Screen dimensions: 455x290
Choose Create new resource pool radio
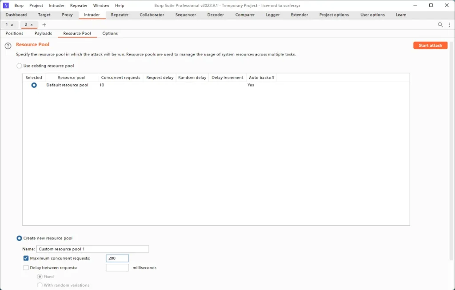(x=19, y=238)
